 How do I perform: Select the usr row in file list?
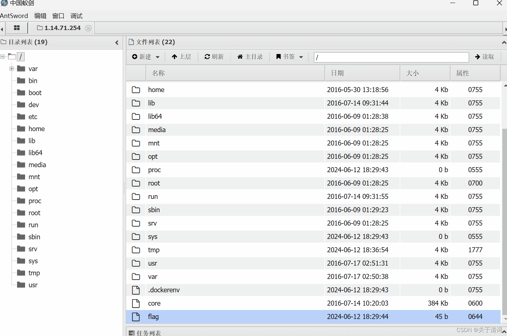(x=313, y=263)
